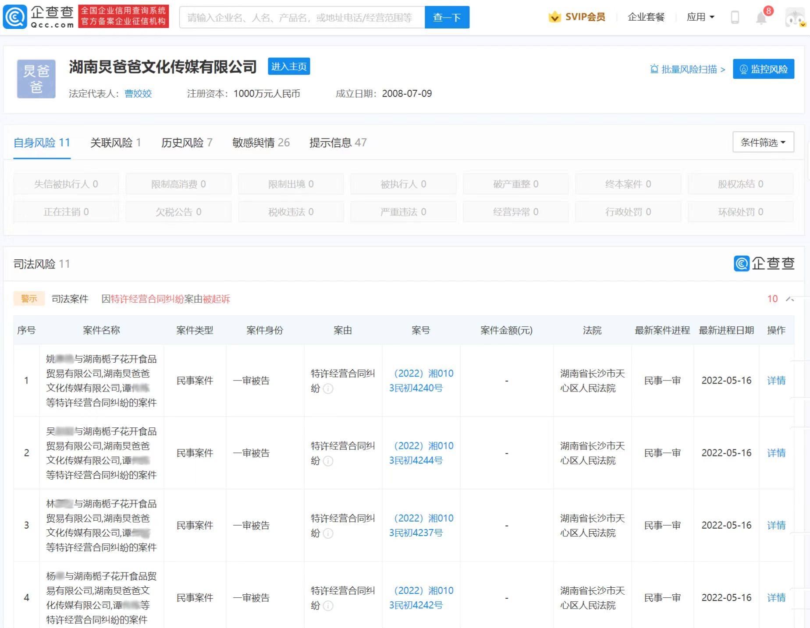Click the 经营异常 0 filter
This screenshot has width=810, height=628.
[x=516, y=212]
